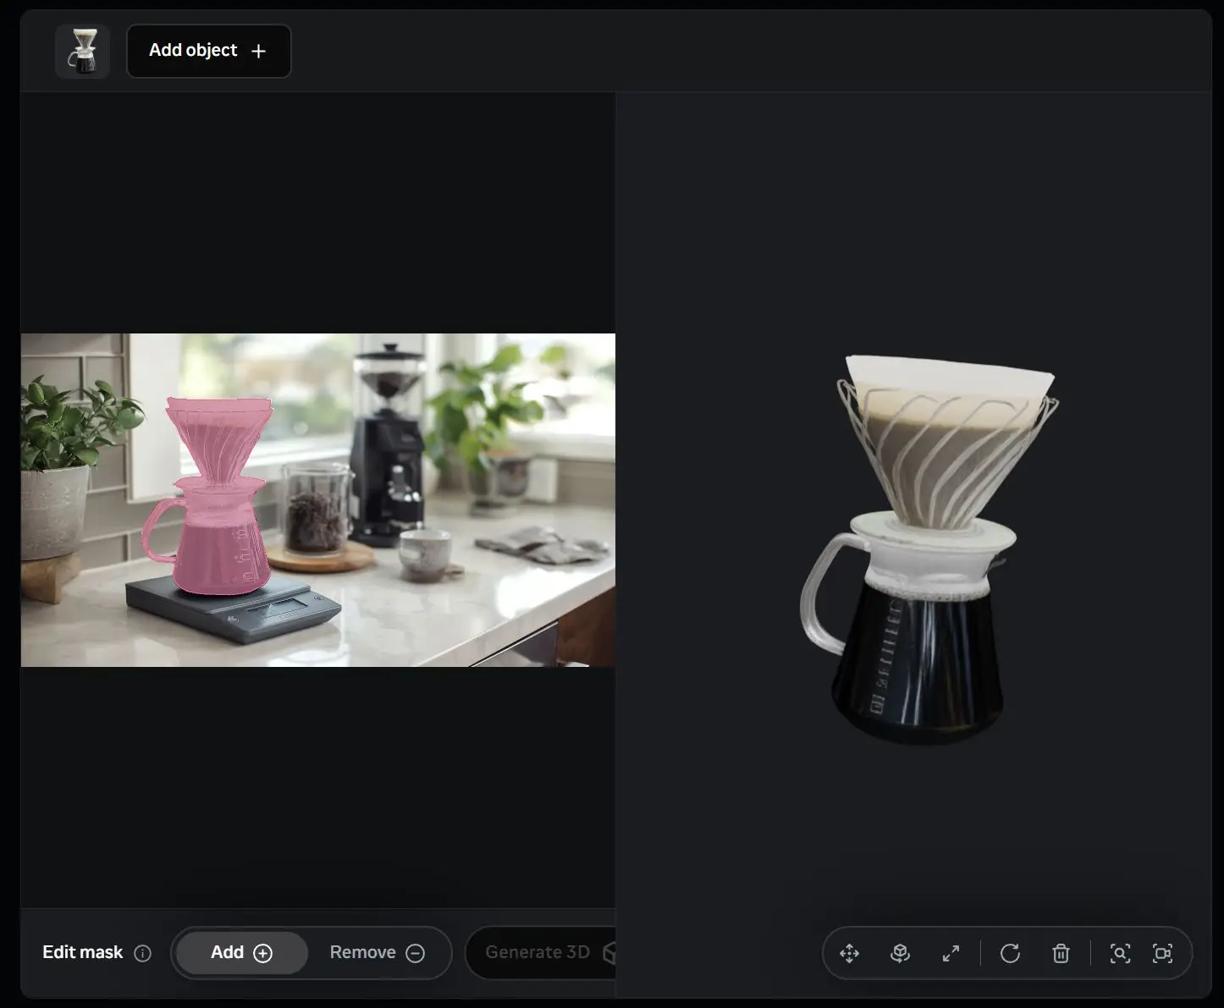Click the zoom-to-fit magnifier icon
The height and width of the screenshot is (1008, 1224).
(1120, 954)
